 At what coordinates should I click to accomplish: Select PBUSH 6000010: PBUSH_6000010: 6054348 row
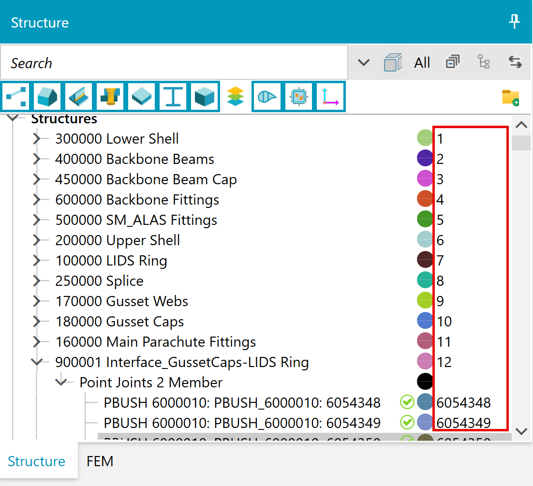242,403
